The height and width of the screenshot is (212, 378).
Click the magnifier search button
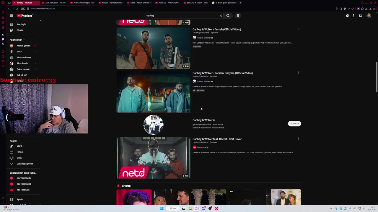(228, 16)
